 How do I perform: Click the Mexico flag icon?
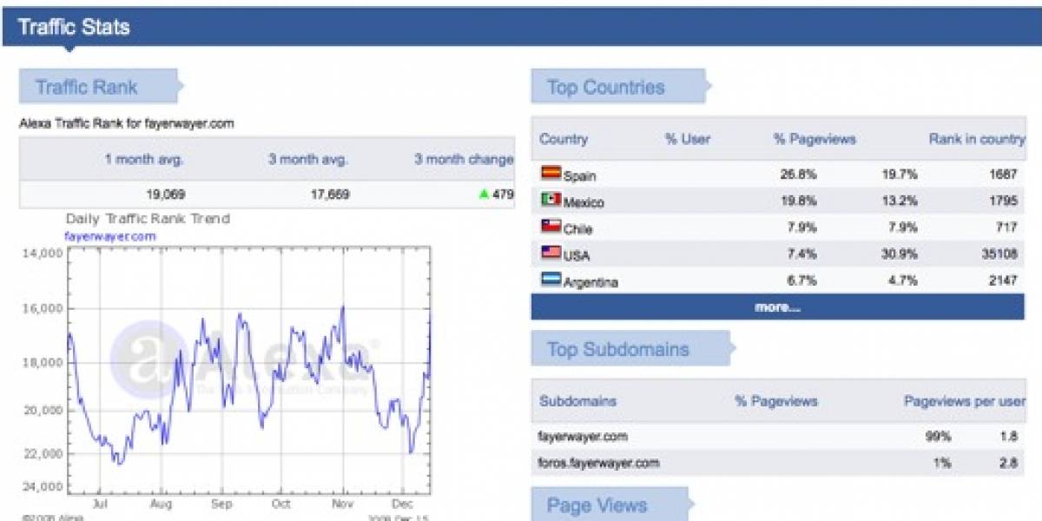click(x=551, y=200)
